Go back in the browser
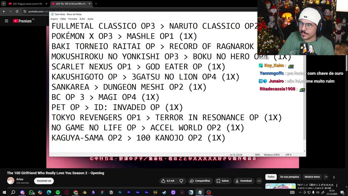Screen dimensions: 348x196 [x=4, y=11]
